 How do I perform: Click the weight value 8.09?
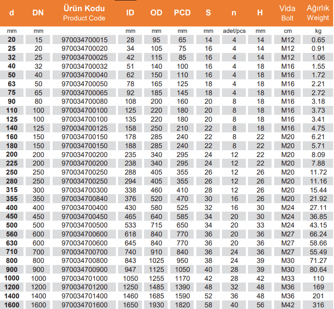[318, 154]
